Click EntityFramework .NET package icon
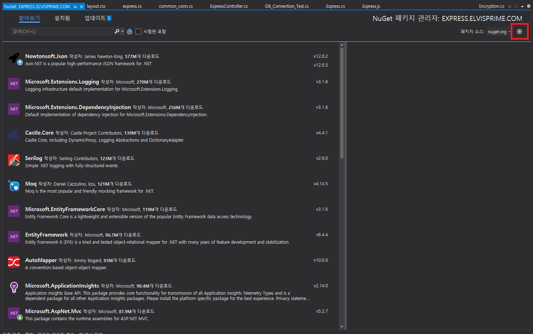The width and height of the screenshot is (533, 334). click(14, 237)
